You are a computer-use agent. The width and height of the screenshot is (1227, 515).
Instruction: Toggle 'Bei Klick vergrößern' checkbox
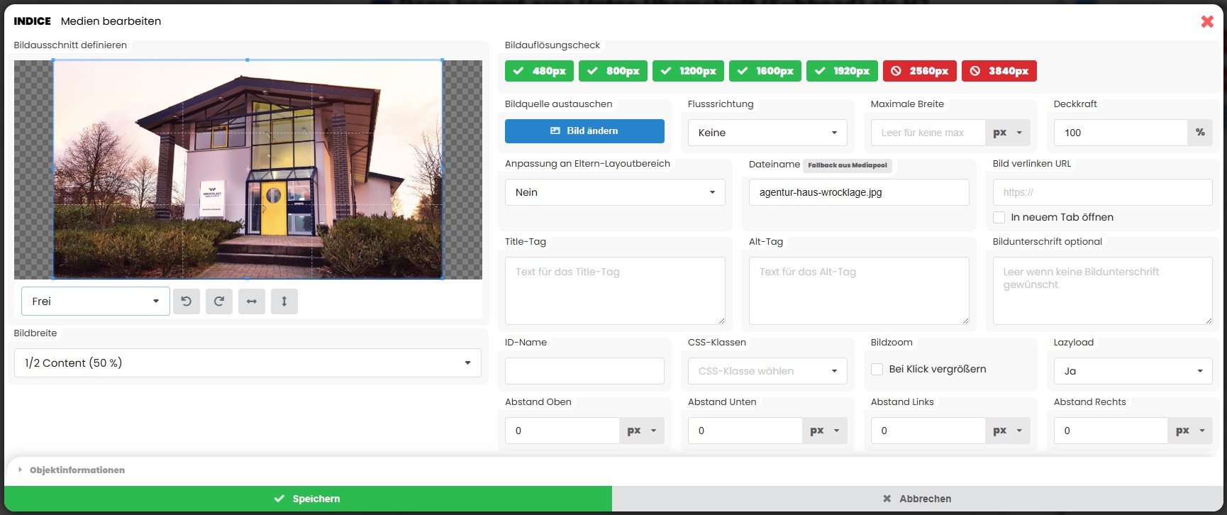click(877, 370)
